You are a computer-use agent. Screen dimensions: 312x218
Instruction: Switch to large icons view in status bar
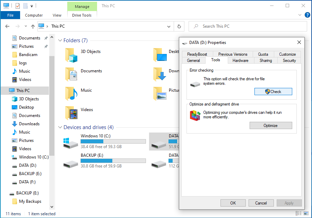tap(305, 214)
